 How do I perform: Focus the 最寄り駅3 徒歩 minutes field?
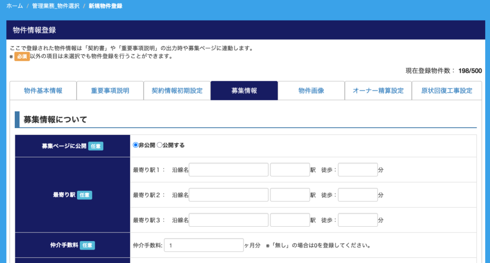[357, 220]
